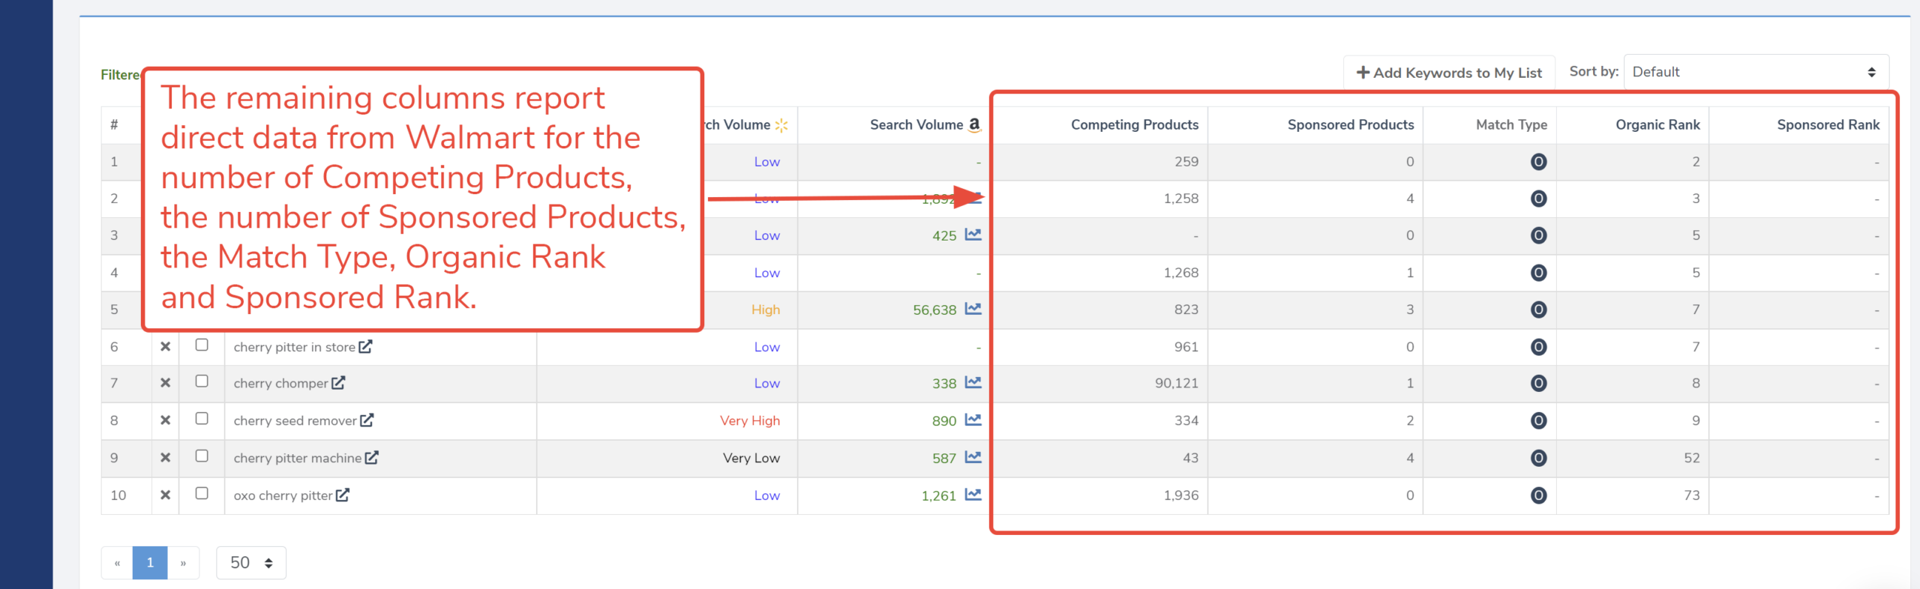
Task: Expand the 50 rows per page selector
Action: coord(251,563)
